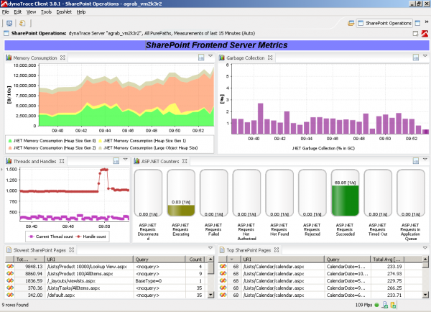Click the save icon in ASP.NET Counters panel
Image resolution: width=431 pixels, height=312 pixels.
tap(416, 161)
